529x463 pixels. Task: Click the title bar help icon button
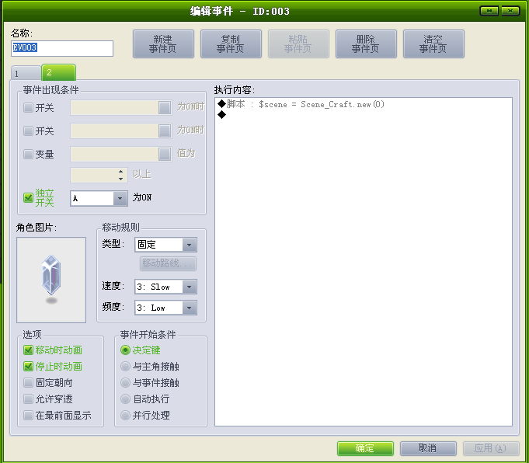point(489,11)
